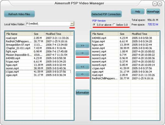The width and height of the screenshot is (165, 125).
Task: Close the PSP Video Manager window
Action: click(160, 4)
